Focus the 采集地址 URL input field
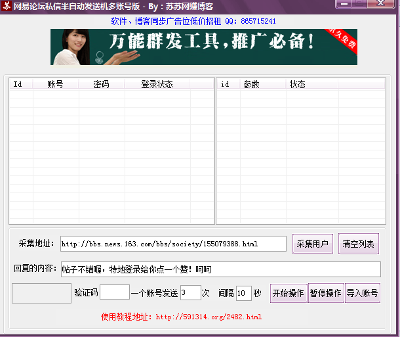Screen dimensions: 400x337 tap(173, 244)
